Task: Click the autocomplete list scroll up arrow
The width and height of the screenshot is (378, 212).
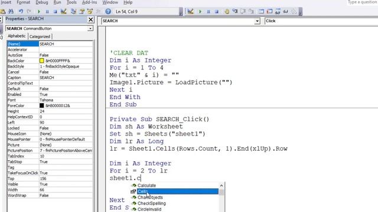Action: (x=221, y=185)
